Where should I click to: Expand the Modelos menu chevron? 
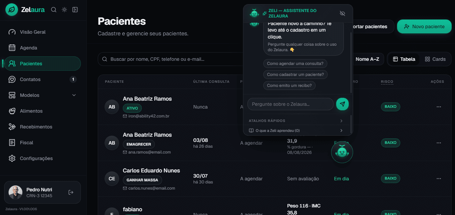tap(74, 95)
